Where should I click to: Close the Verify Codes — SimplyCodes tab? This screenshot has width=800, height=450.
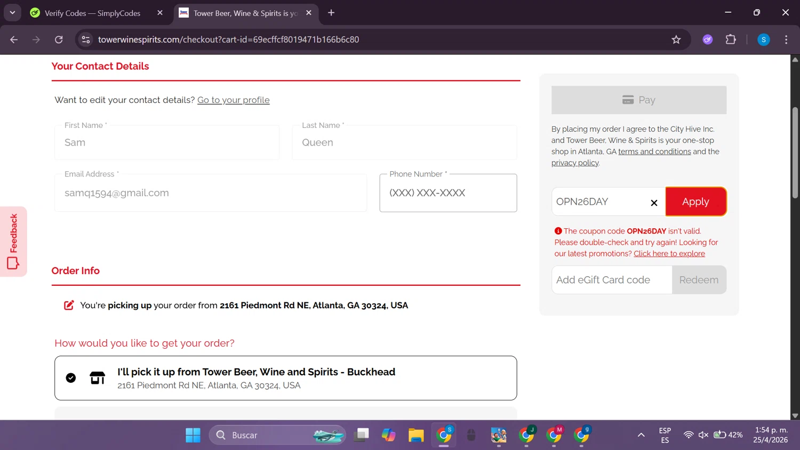pyautogui.click(x=160, y=13)
